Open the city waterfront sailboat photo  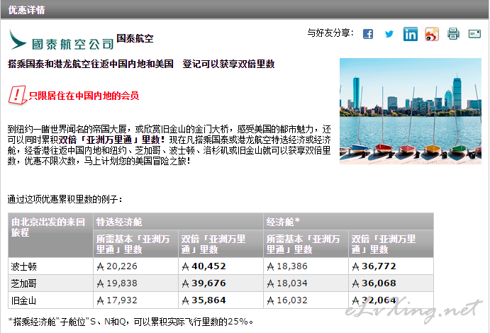point(410,111)
